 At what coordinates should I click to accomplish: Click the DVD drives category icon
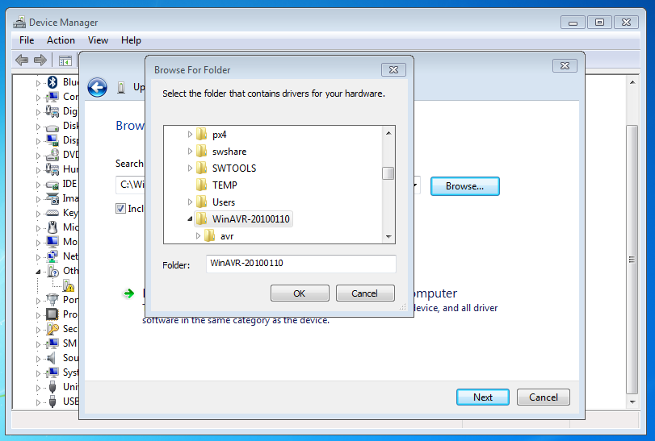pyautogui.click(x=52, y=155)
